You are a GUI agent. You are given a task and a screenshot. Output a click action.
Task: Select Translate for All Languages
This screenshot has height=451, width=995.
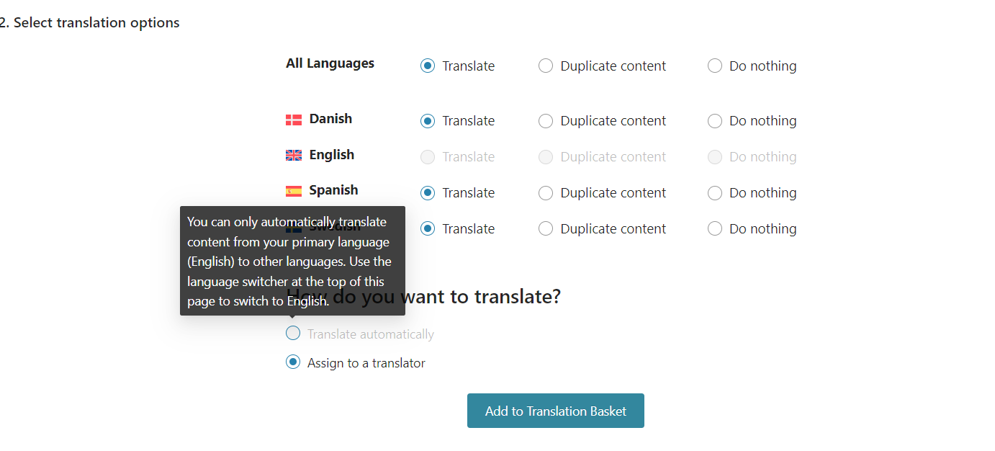click(x=428, y=66)
